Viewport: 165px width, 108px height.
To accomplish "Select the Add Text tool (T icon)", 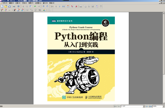I will point(2,10).
